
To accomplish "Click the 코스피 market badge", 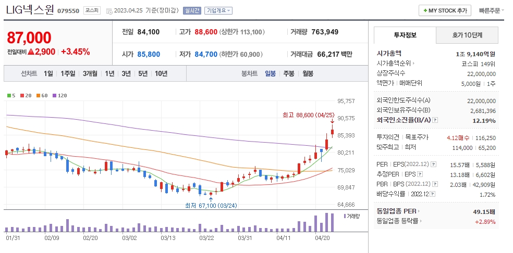I will pos(92,10).
